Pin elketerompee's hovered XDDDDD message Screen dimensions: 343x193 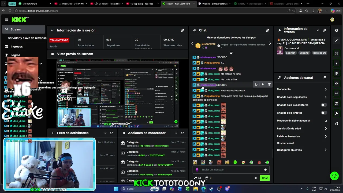(x=263, y=84)
